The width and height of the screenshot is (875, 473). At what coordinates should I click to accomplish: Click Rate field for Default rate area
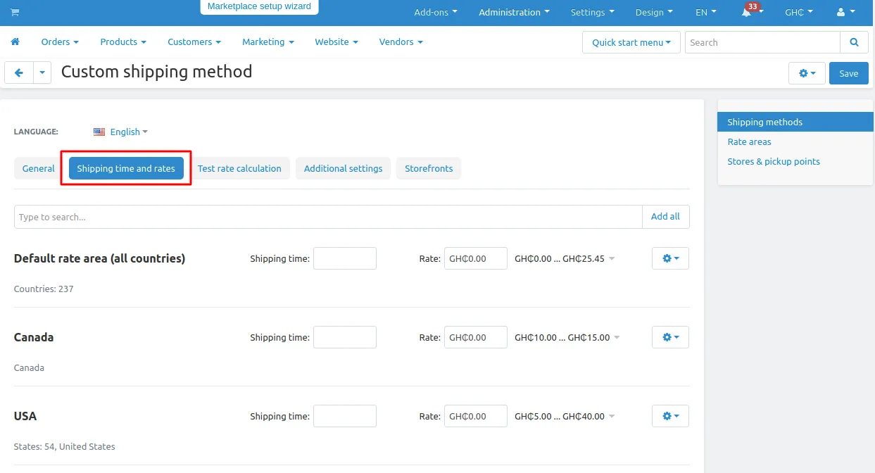tap(476, 258)
